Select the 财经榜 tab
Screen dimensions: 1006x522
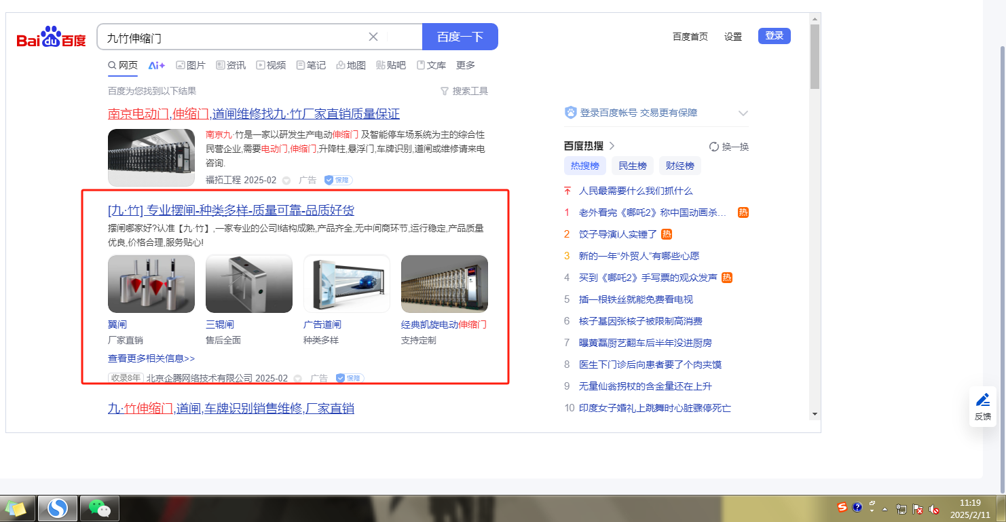pyautogui.click(x=680, y=166)
